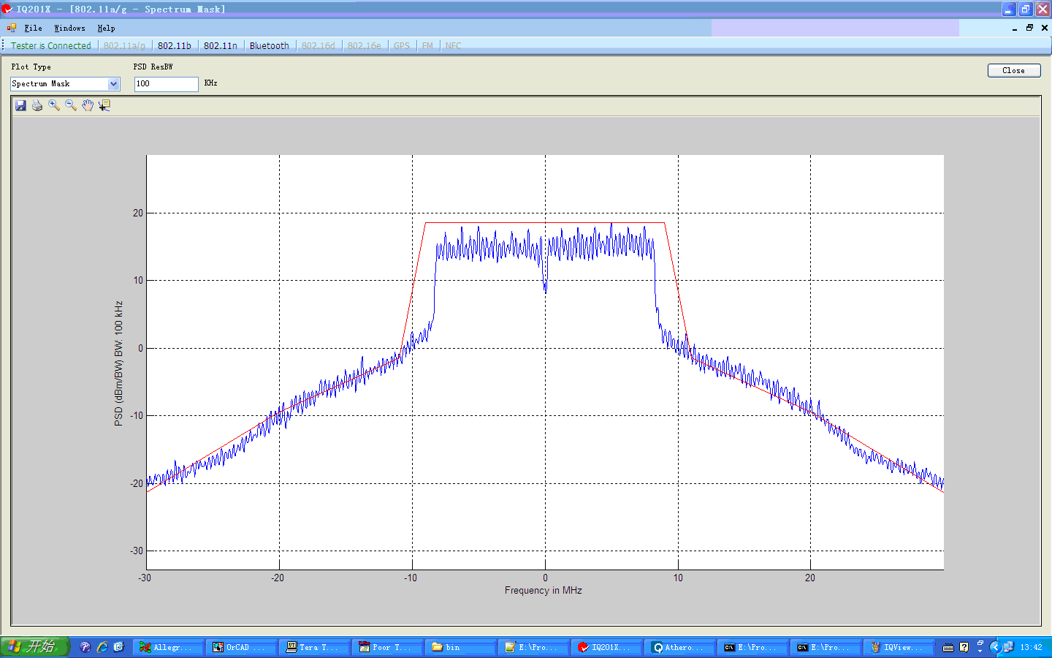1052x658 pixels.
Task: Close the inner MDI child window
Action: coord(1044,28)
